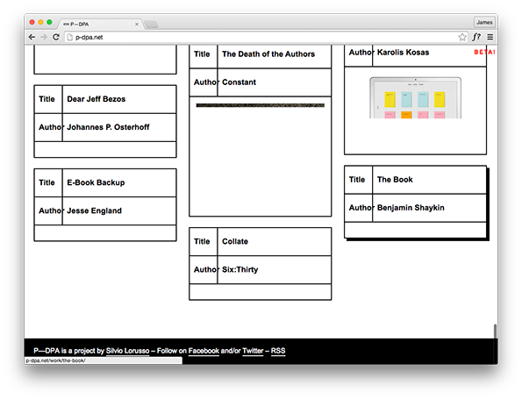
Task: Click author Johannes P. Osterhoff
Action: [x=108, y=127]
